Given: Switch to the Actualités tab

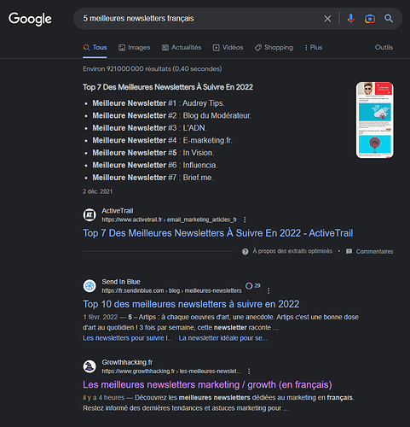Looking at the screenshot, I should [182, 48].
